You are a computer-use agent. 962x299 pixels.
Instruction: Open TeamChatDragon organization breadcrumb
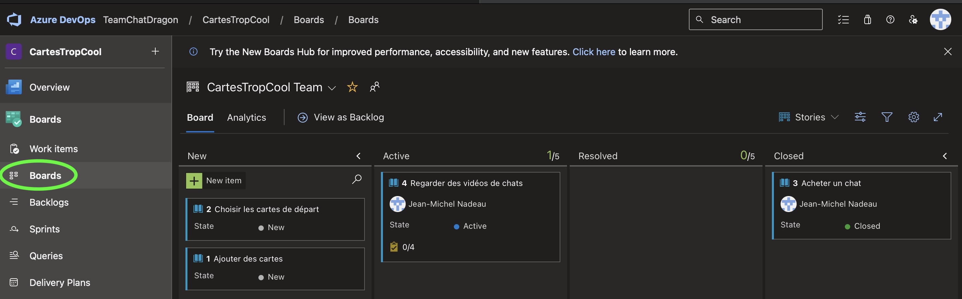pos(140,20)
